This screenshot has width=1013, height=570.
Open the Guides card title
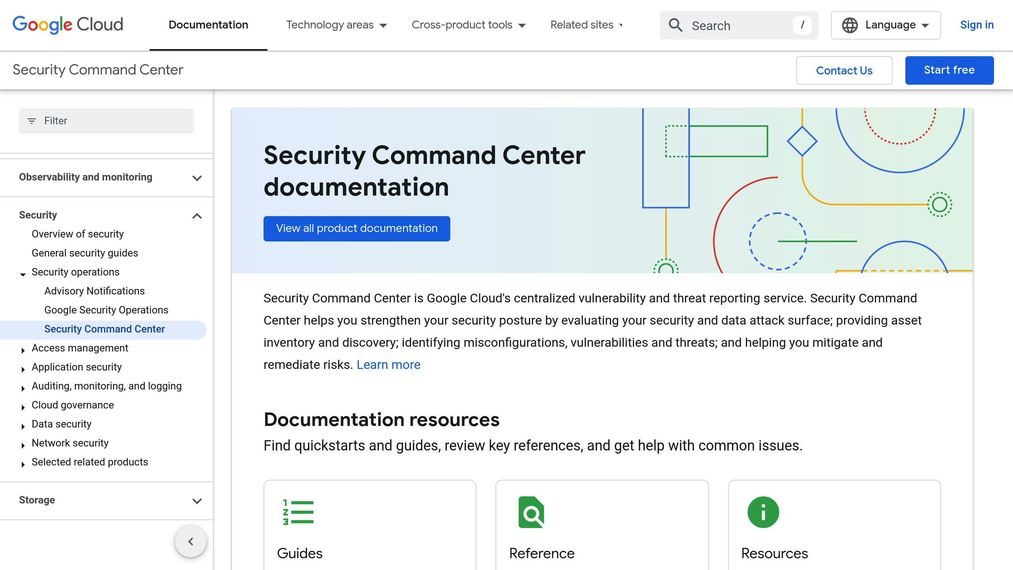(x=300, y=553)
